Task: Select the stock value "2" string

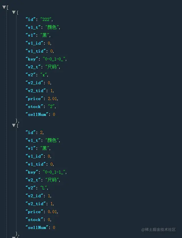Action: tap(48, 107)
